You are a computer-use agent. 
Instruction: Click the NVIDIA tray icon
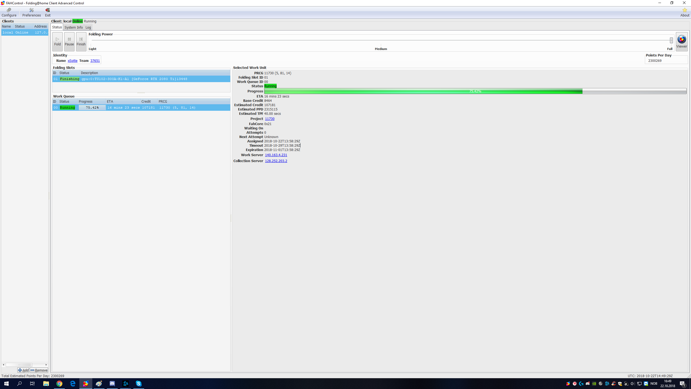click(594, 384)
